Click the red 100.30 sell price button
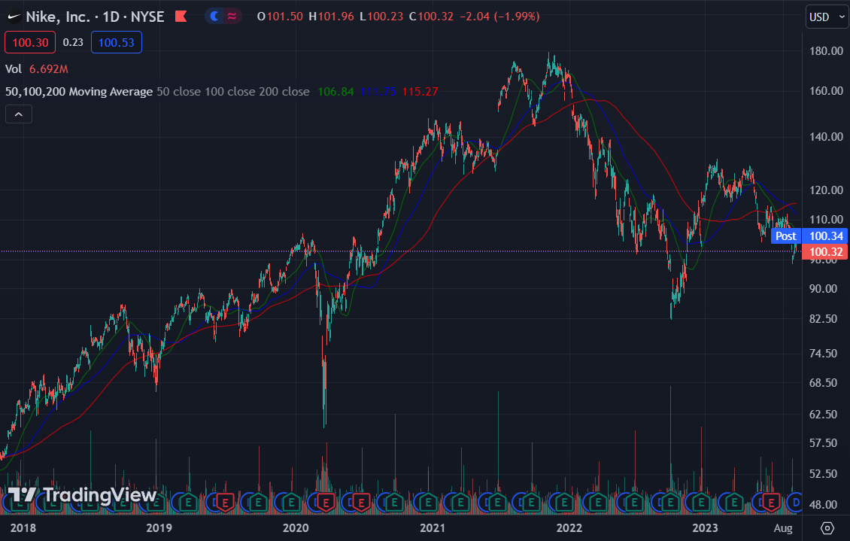 click(30, 42)
